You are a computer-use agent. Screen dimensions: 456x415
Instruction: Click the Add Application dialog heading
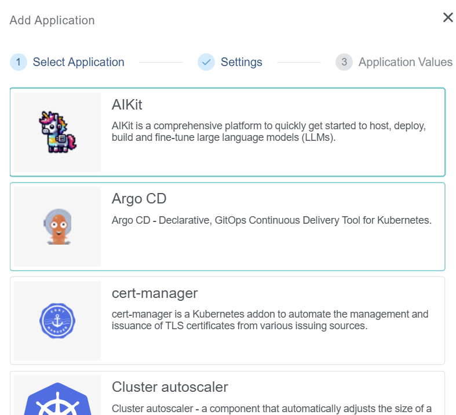(x=52, y=20)
